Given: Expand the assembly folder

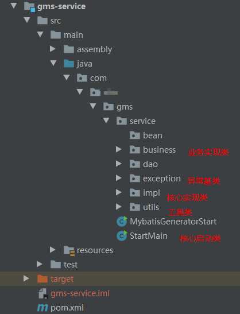Looking at the screenshot, I should (52, 49).
